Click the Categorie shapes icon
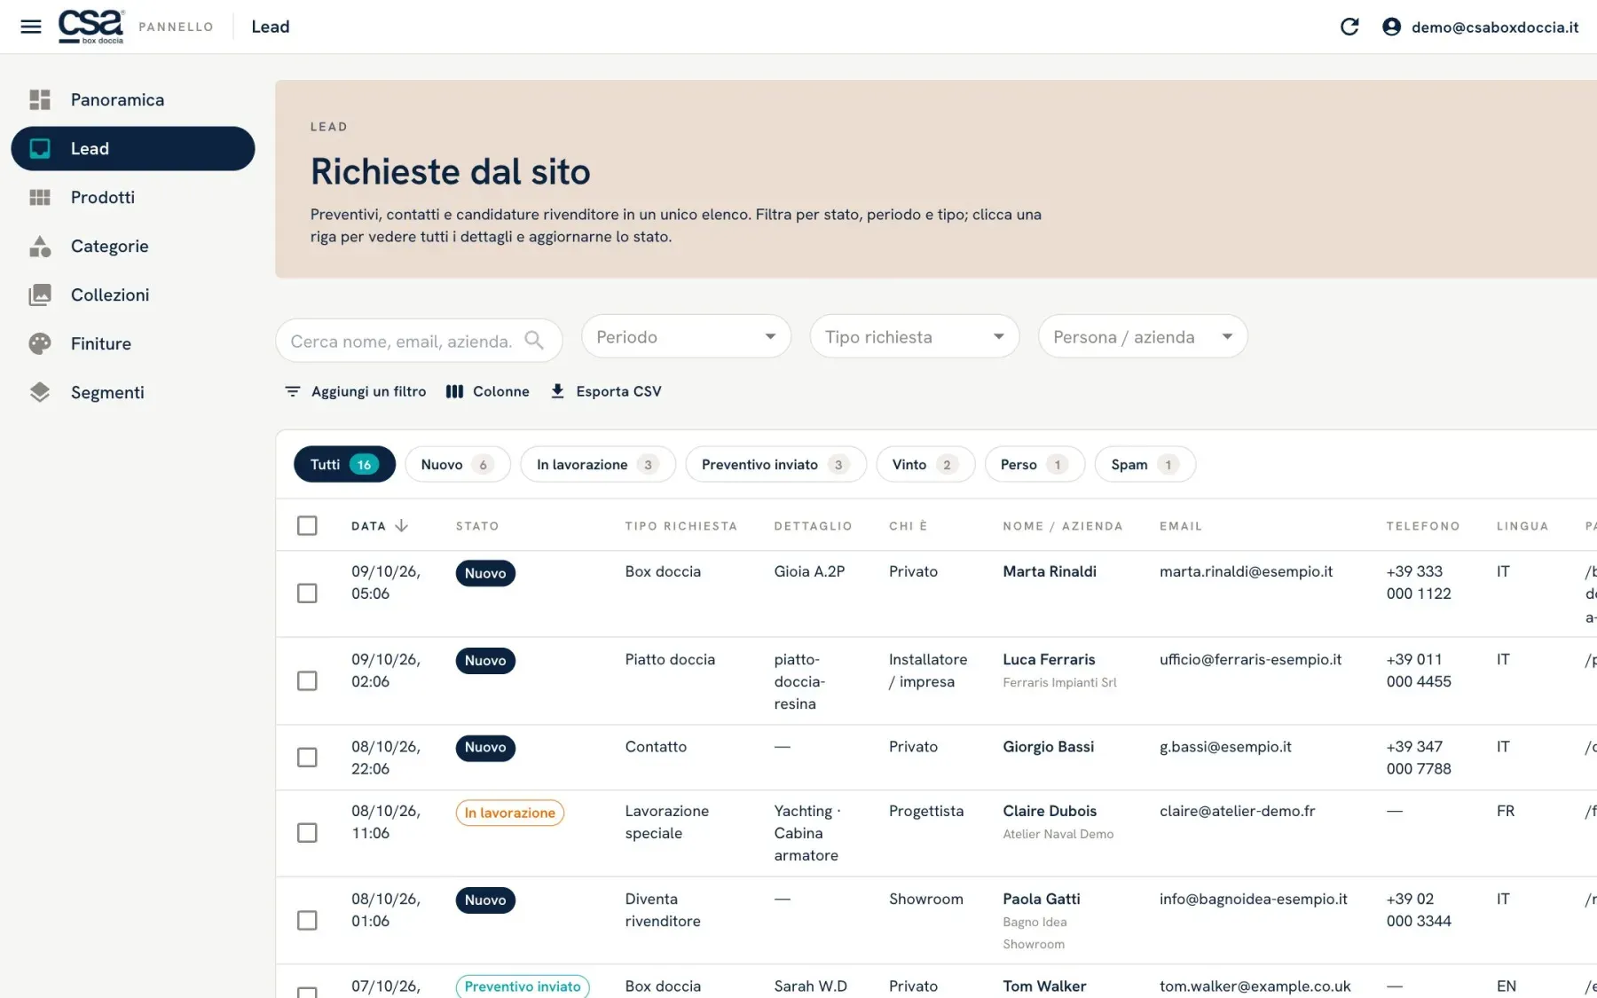The width and height of the screenshot is (1597, 998). [x=40, y=246]
